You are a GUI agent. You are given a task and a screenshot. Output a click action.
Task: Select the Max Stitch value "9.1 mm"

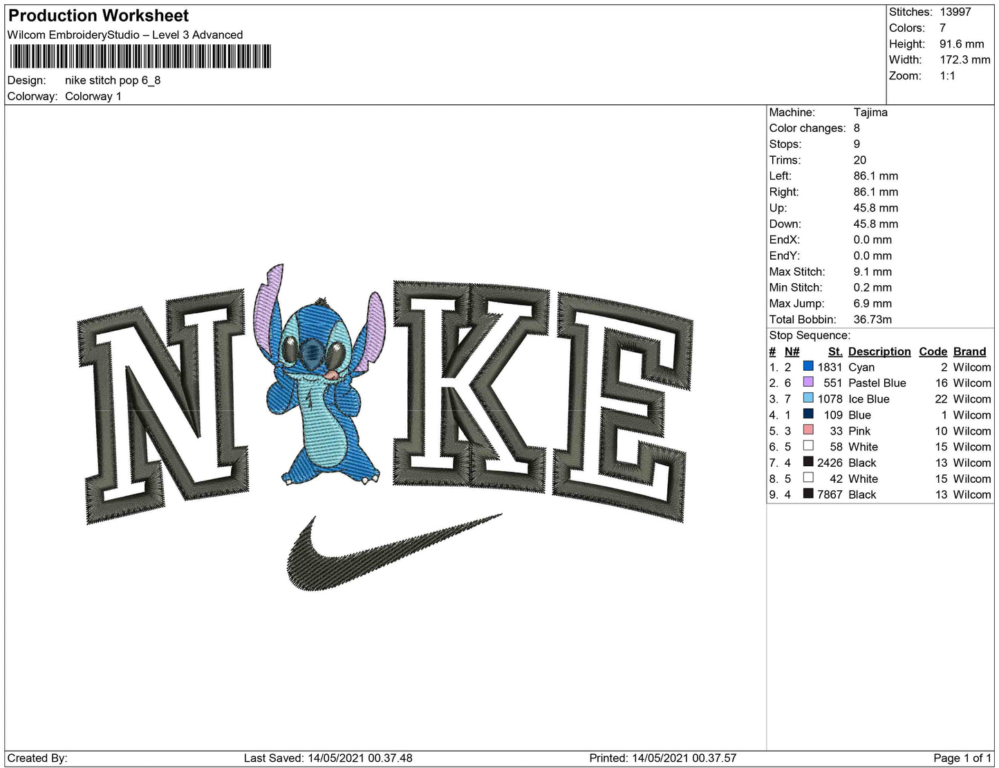point(872,271)
